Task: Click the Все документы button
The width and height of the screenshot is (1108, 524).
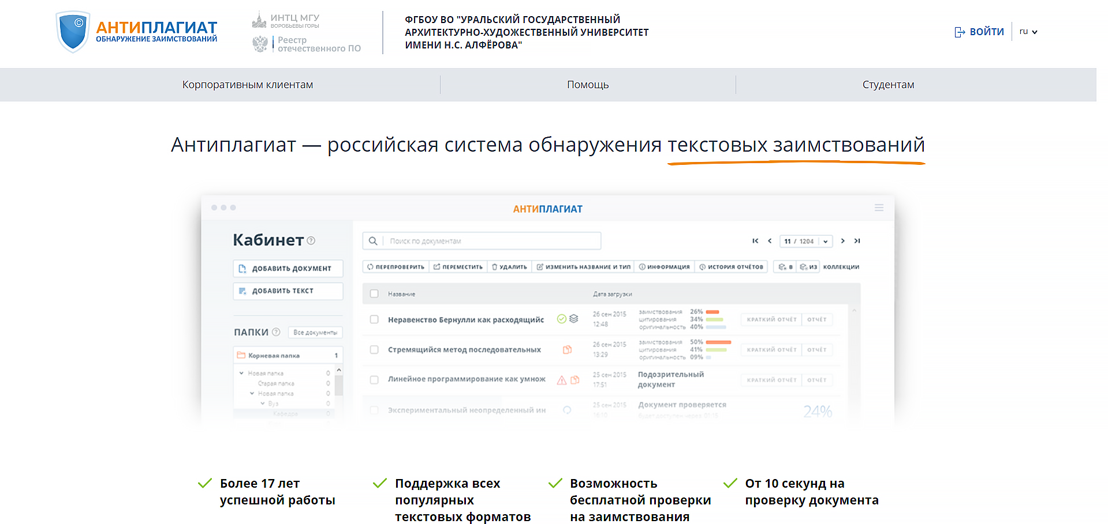Action: (x=315, y=333)
